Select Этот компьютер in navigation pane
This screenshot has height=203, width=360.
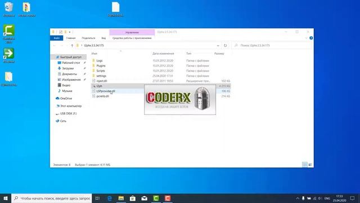[x=71, y=106]
